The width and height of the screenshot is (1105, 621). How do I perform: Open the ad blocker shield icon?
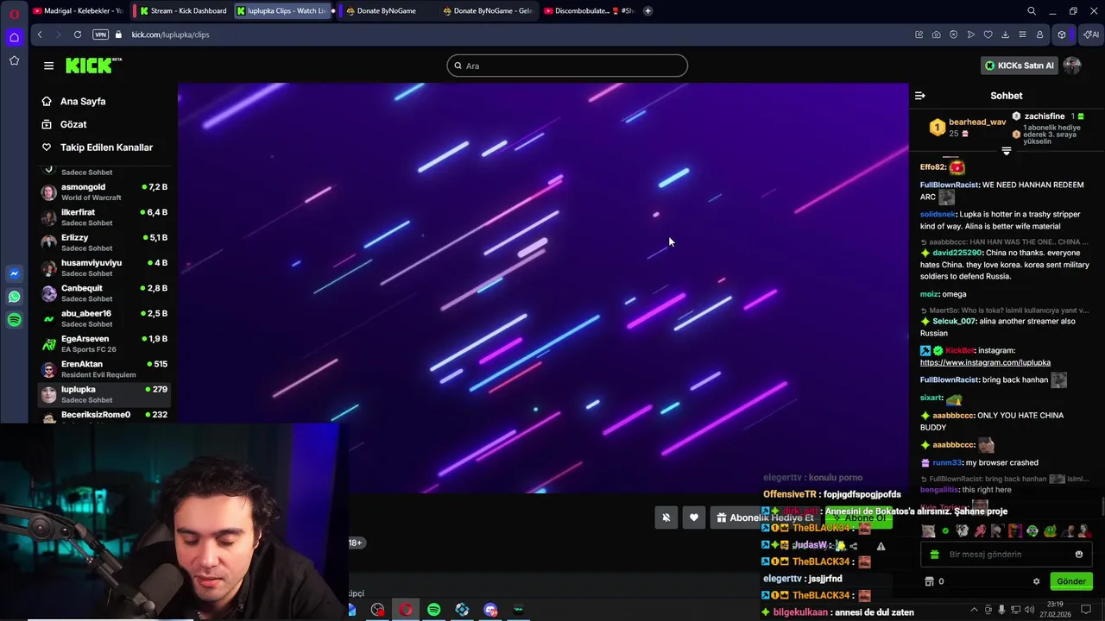(954, 34)
